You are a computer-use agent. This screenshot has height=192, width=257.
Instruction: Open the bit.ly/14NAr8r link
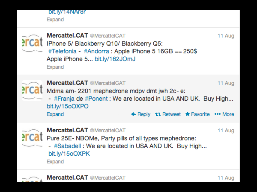pyautogui.click(x=67, y=12)
